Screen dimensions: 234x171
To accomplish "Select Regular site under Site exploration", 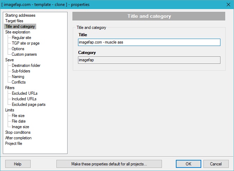I will (22, 38).
